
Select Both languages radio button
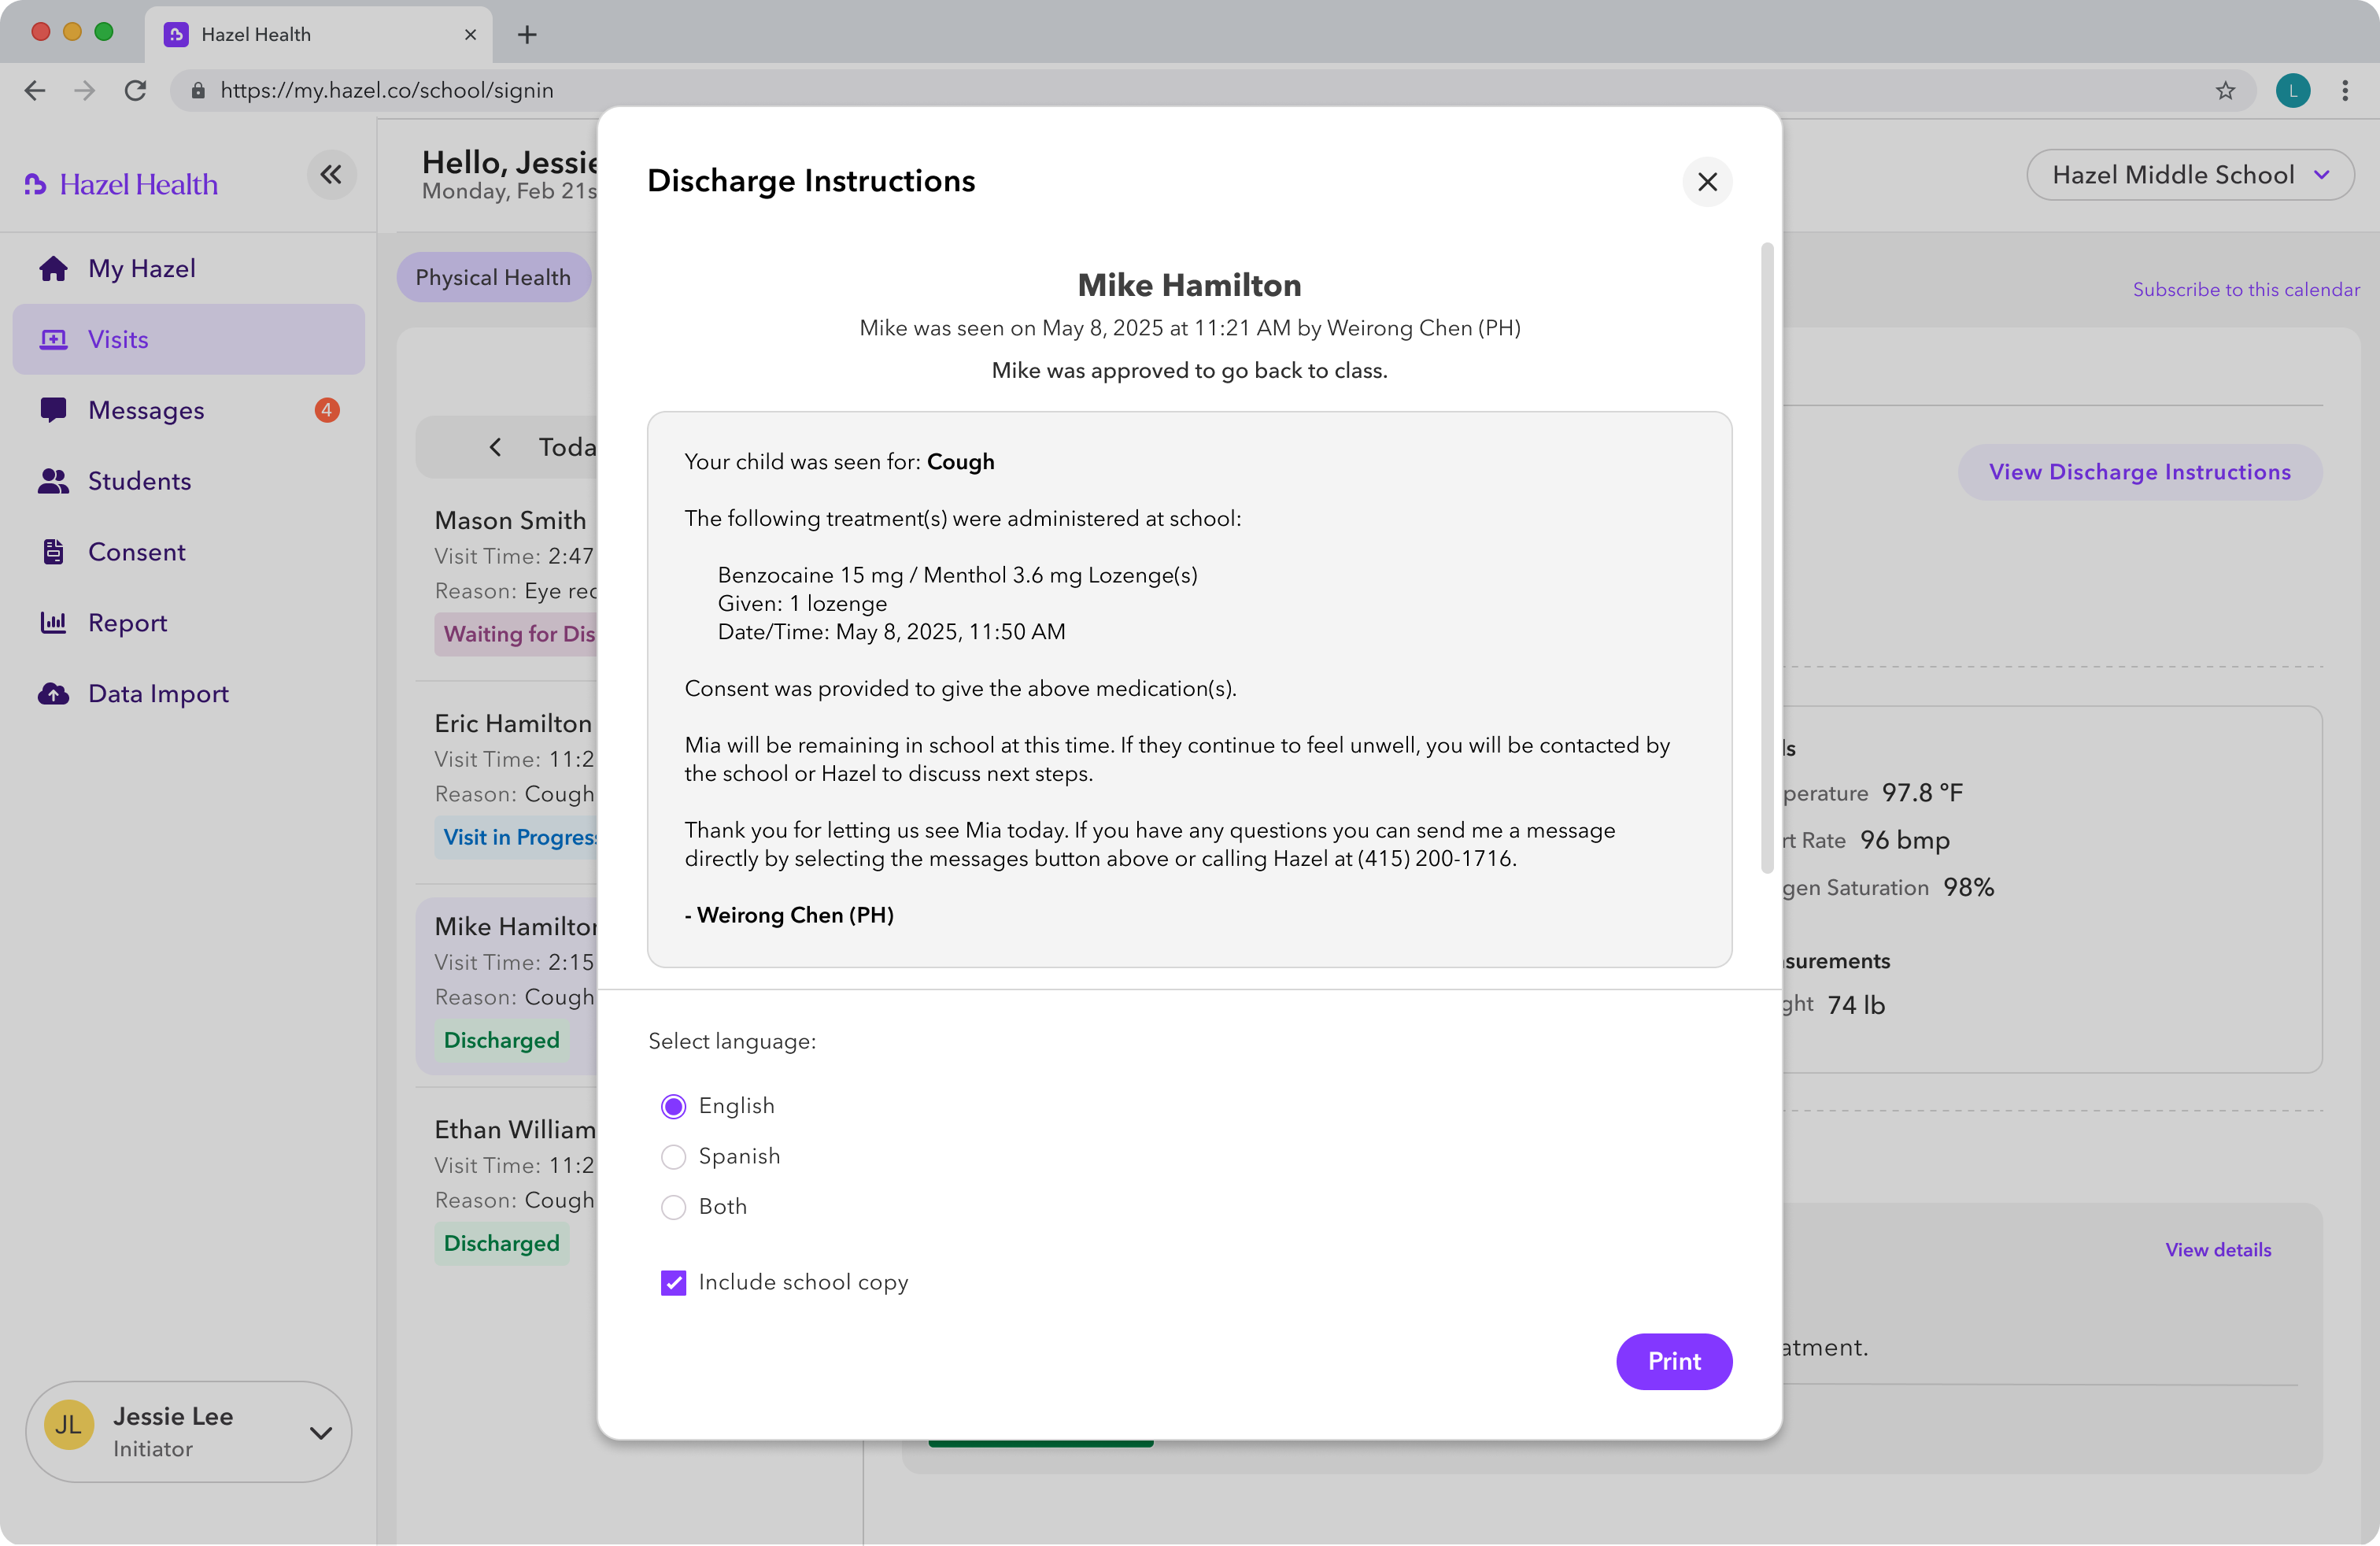(x=674, y=1207)
